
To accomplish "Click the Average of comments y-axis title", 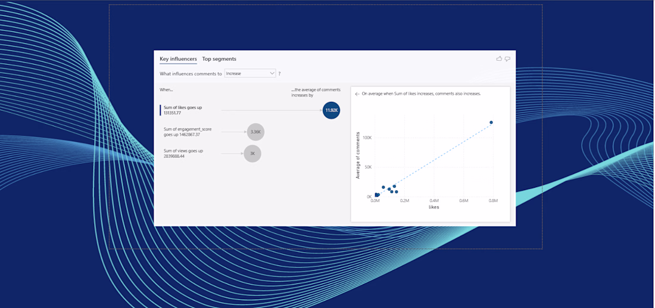I will 358,155.
